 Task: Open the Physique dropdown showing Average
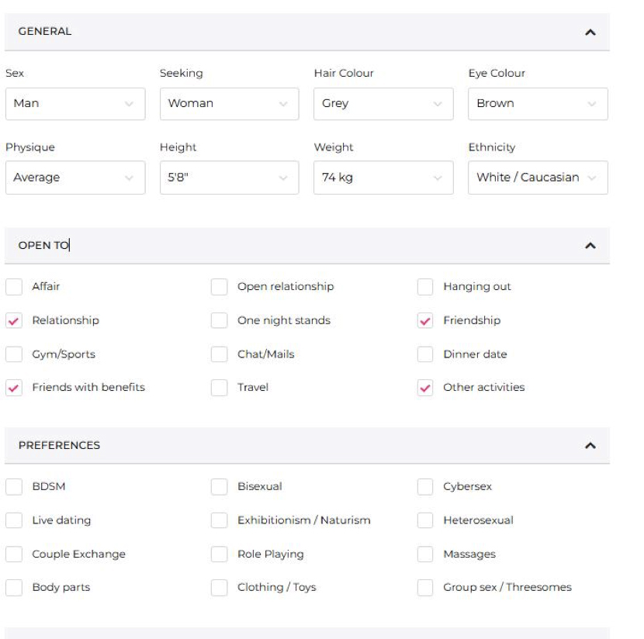(x=74, y=178)
